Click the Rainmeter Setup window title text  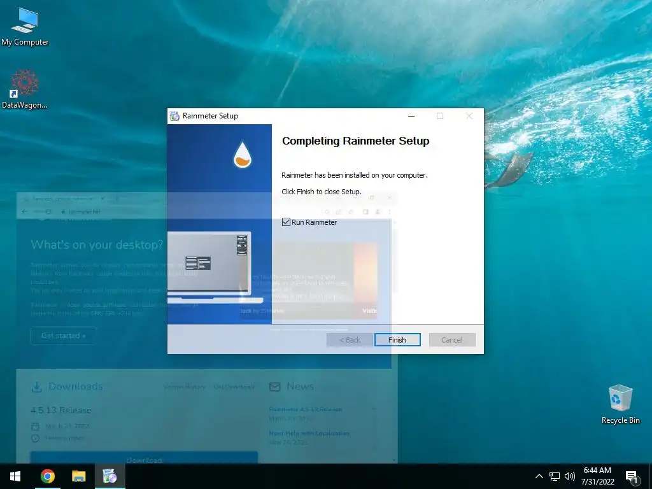pos(210,116)
